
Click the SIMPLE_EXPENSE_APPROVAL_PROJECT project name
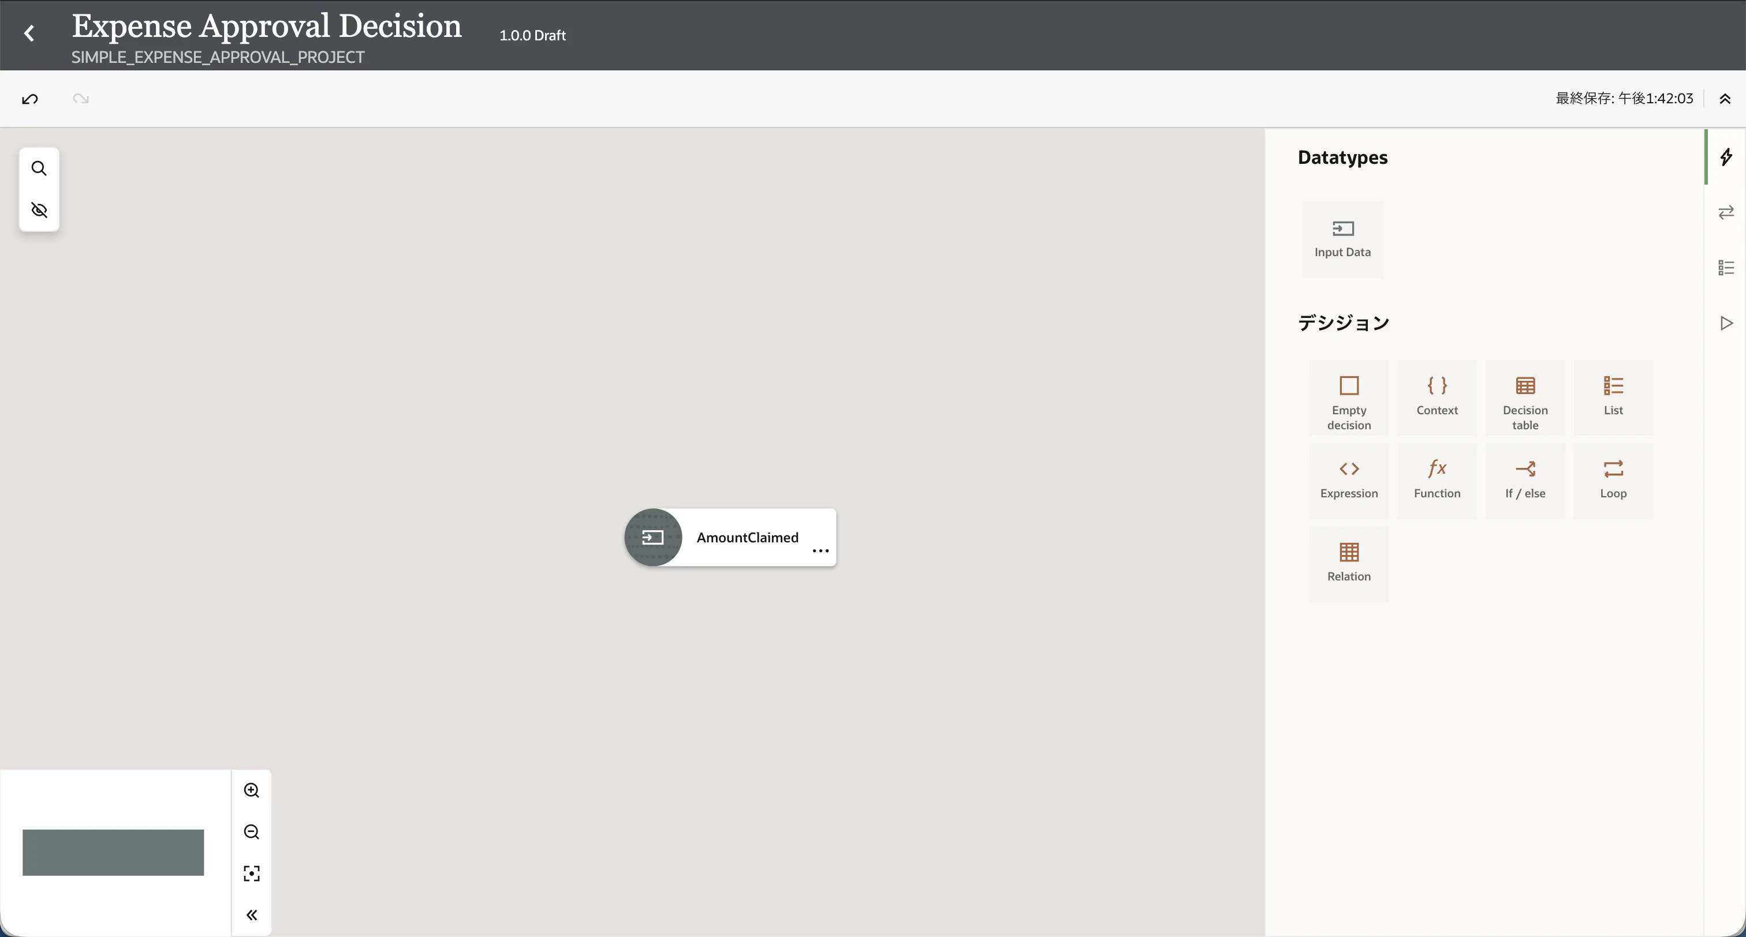click(218, 58)
